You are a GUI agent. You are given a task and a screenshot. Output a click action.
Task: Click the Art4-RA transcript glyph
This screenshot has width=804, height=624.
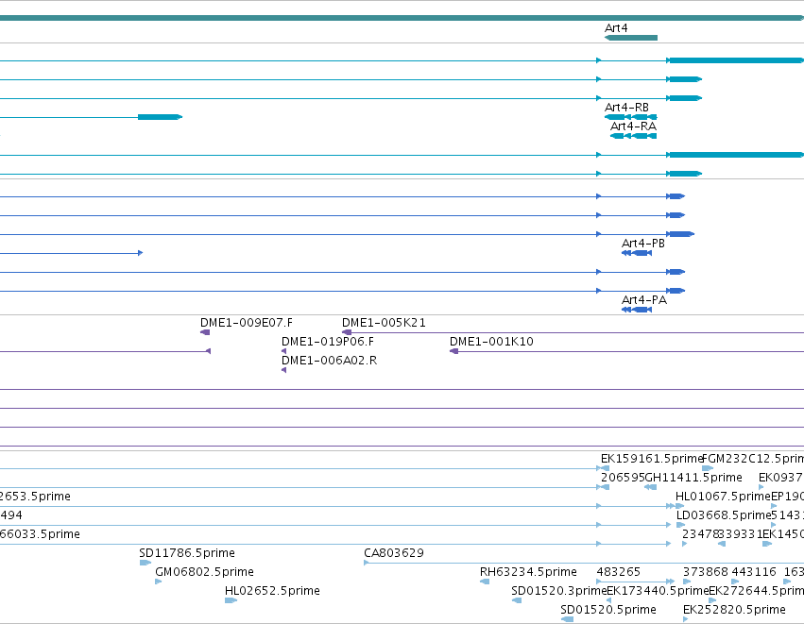pos(633,136)
